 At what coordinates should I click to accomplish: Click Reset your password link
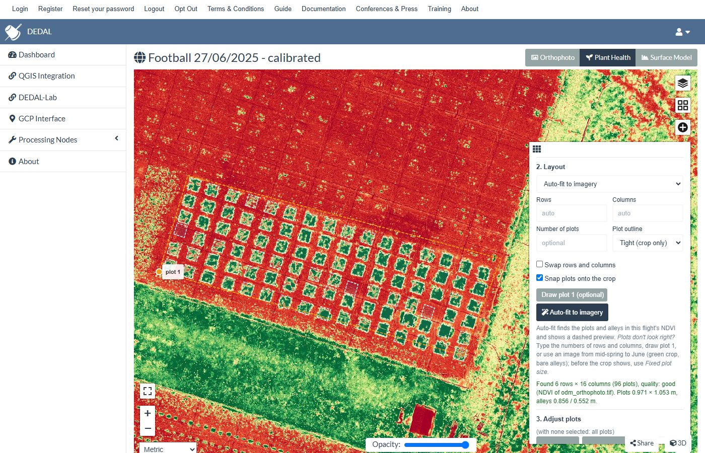tap(103, 9)
